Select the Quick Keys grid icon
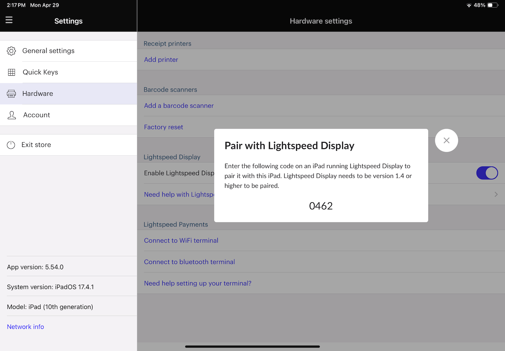This screenshot has height=351, width=505. [x=11, y=72]
